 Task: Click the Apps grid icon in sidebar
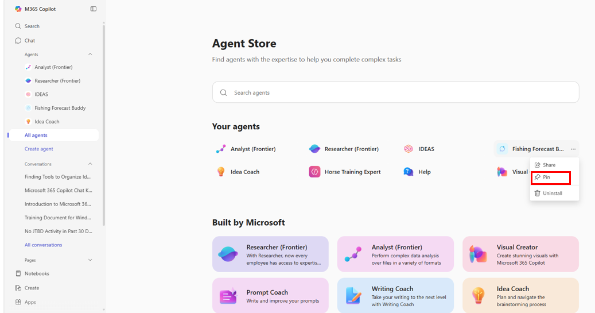(x=18, y=302)
